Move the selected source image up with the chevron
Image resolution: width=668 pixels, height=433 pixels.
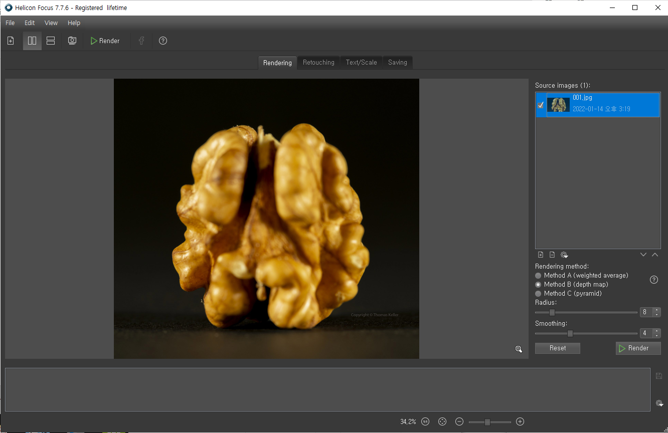point(655,255)
